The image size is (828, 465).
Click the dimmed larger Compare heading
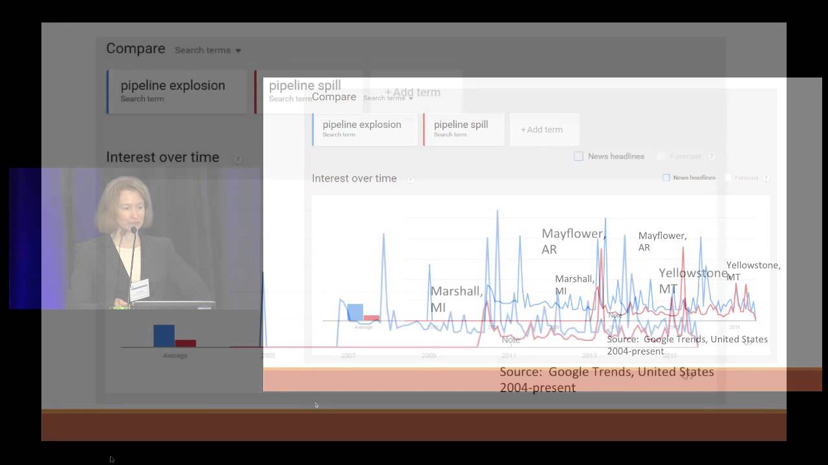pyautogui.click(x=136, y=49)
